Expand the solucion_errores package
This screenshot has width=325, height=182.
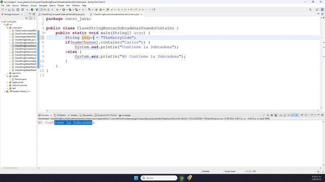click(x=7, y=85)
